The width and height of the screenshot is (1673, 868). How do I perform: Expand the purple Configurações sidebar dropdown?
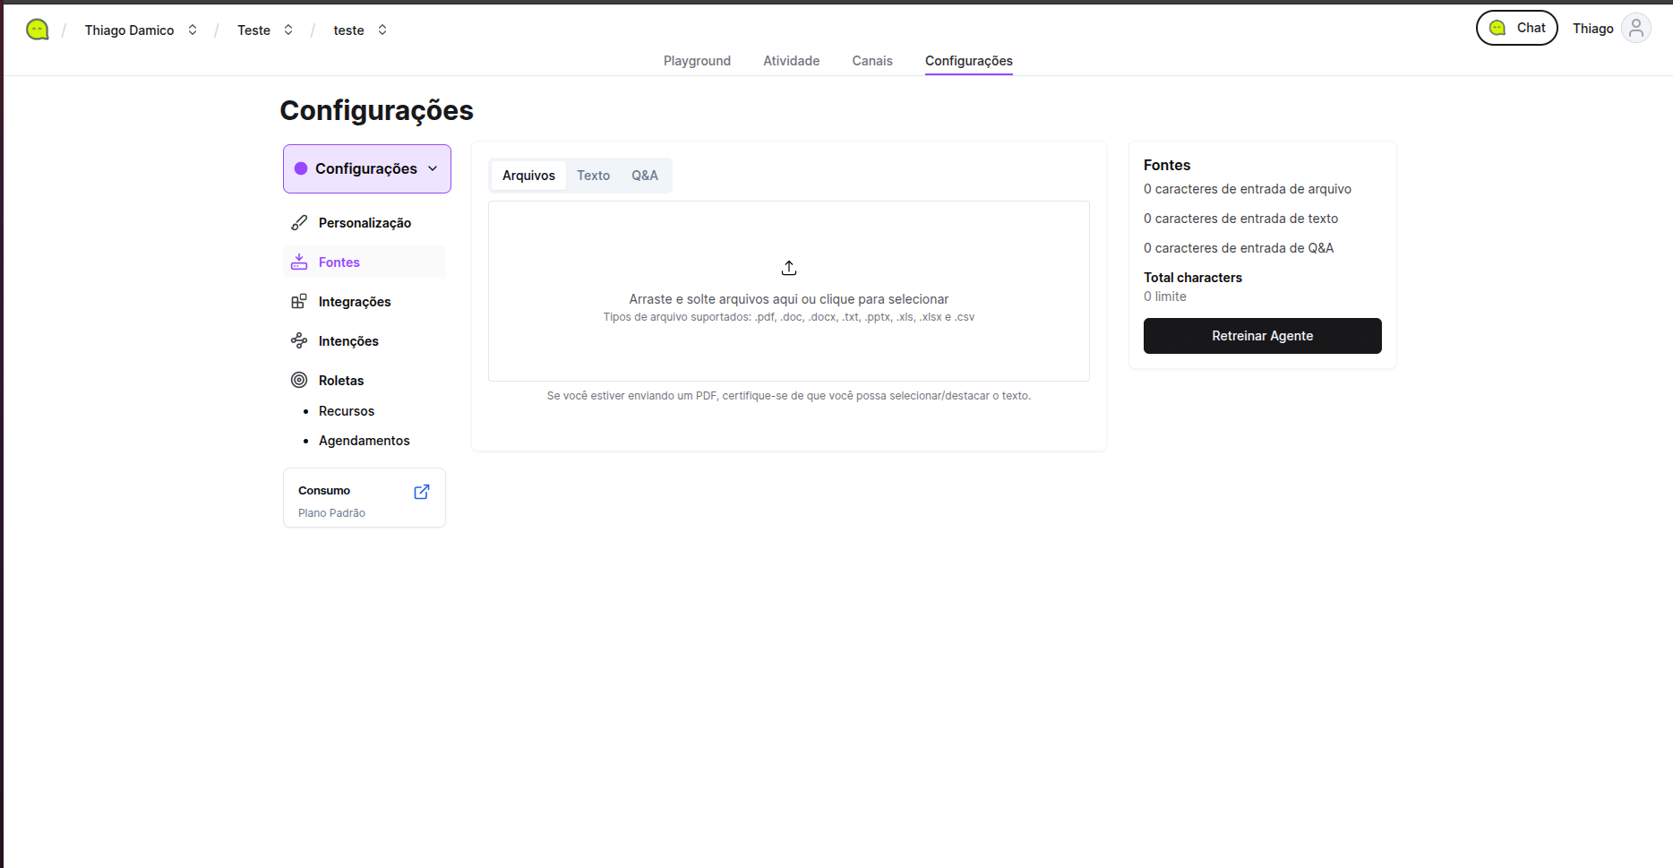[367, 168]
